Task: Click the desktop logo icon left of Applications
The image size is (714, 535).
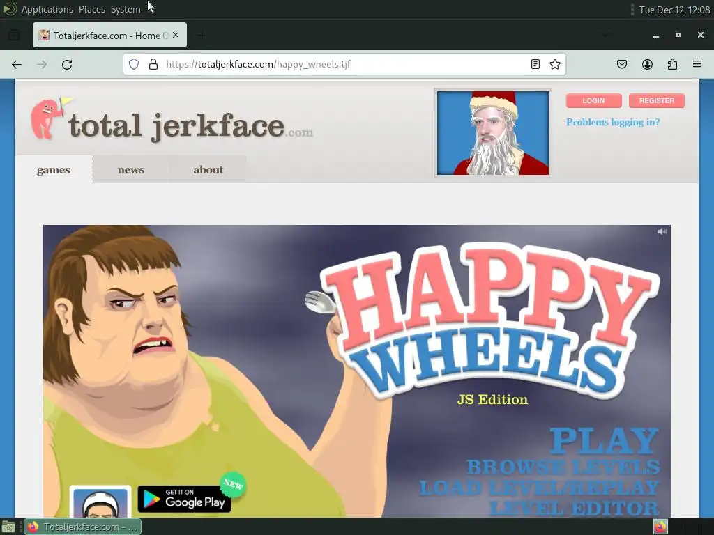Action: tap(10, 9)
